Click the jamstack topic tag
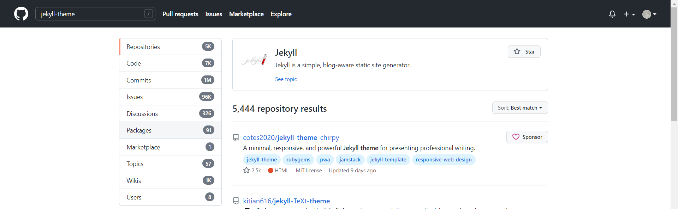 [x=350, y=160]
